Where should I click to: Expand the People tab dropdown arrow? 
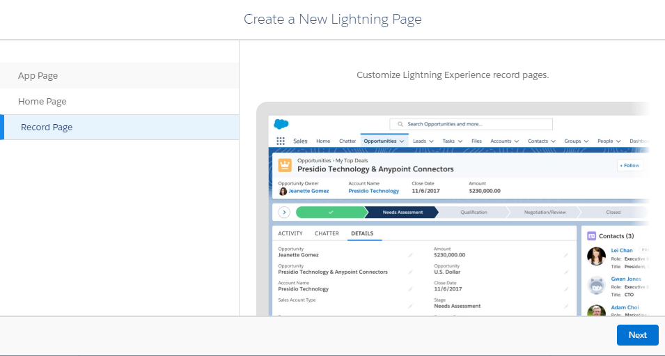tap(618, 141)
